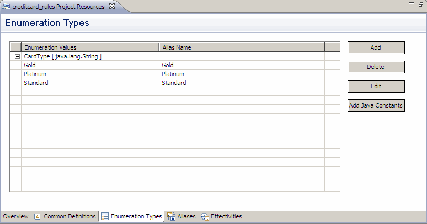Select the Standard enumeration value
The image size is (427, 224).
[x=36, y=83]
